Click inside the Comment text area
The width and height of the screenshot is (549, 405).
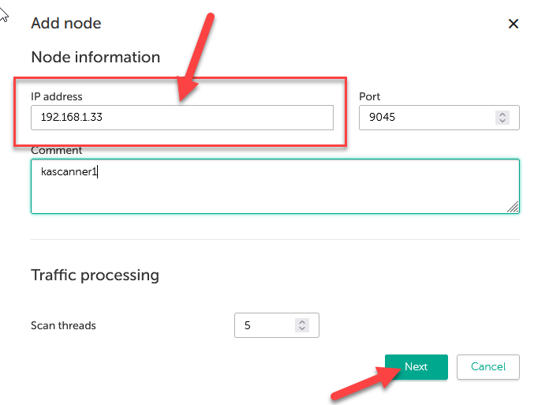274,186
